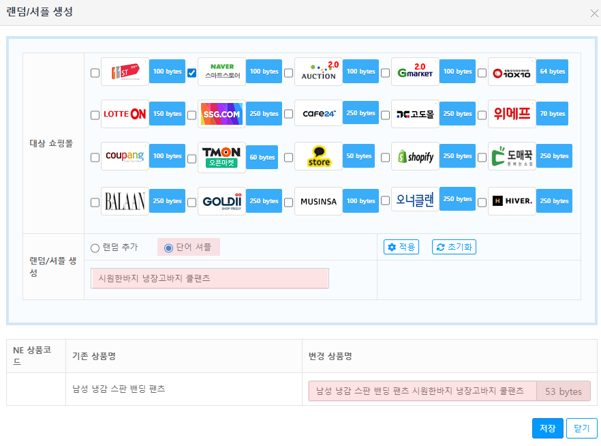
Task: Click the 64 bytes badge for 10x10
Action: pyautogui.click(x=553, y=72)
